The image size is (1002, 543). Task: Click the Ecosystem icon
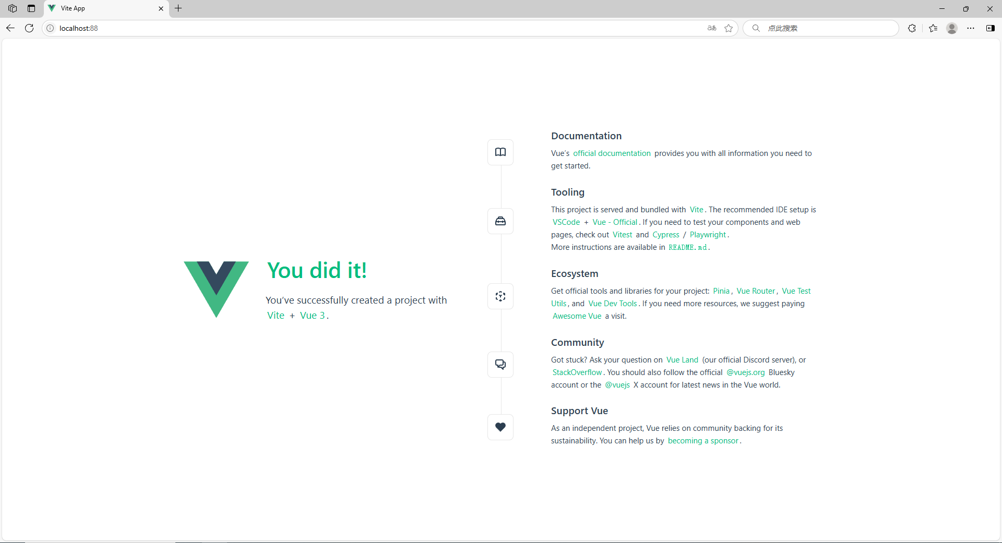(x=500, y=296)
